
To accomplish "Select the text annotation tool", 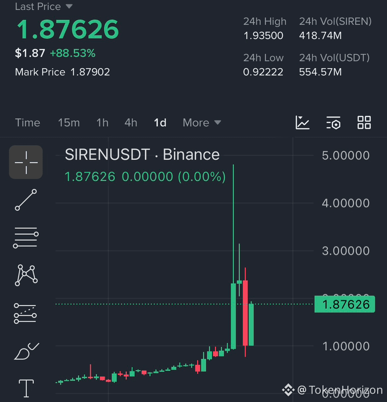I will (x=26, y=388).
